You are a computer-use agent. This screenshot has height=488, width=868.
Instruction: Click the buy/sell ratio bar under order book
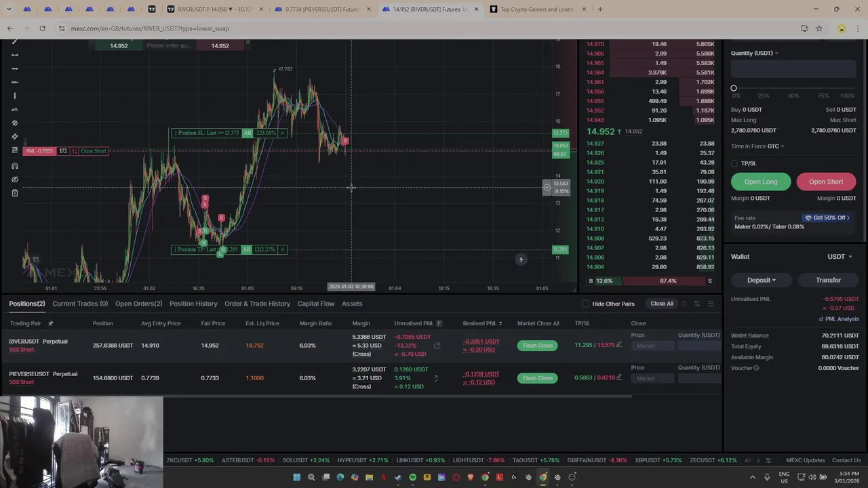[650, 281]
